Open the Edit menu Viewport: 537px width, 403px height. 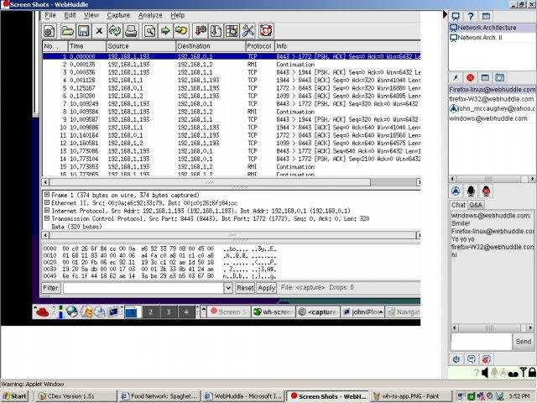tap(70, 15)
